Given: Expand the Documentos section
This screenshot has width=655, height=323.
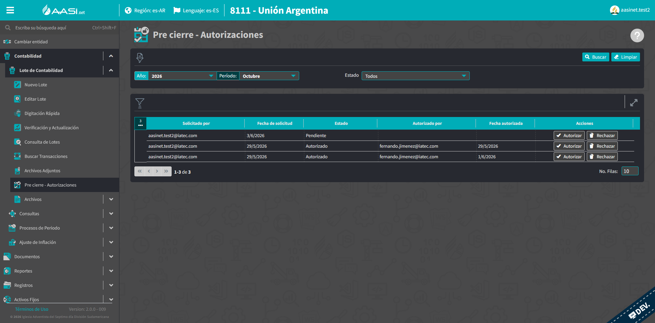Looking at the screenshot, I should [111, 256].
